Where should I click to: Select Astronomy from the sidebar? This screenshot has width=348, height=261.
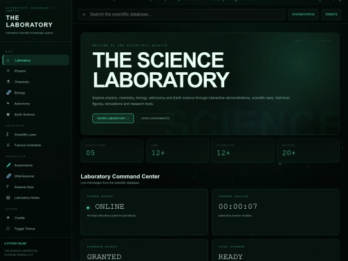click(35, 103)
